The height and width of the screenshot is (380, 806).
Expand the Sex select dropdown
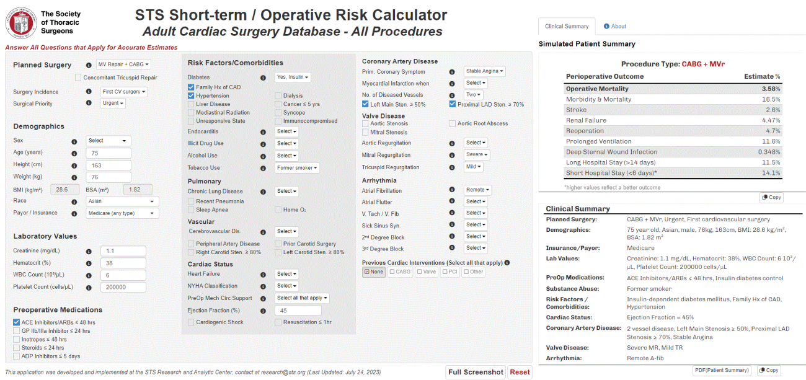108,141
